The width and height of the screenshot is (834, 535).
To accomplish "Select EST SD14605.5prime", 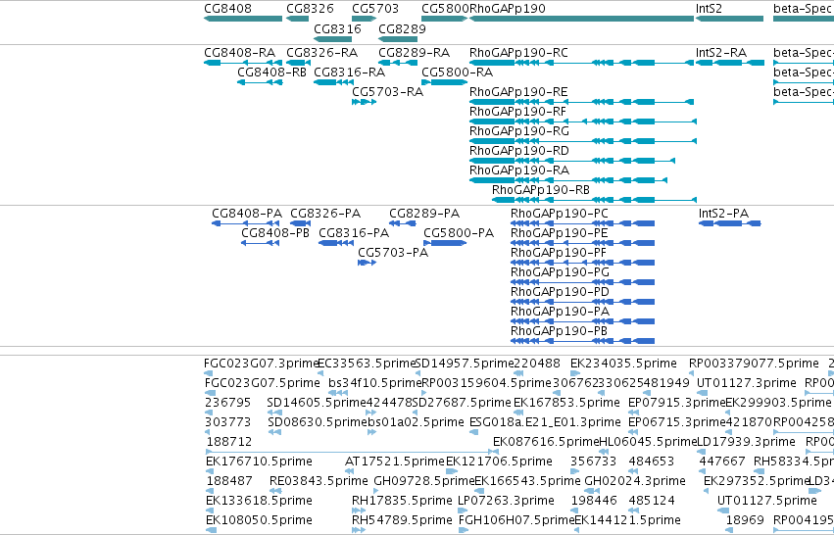I will [274, 413].
